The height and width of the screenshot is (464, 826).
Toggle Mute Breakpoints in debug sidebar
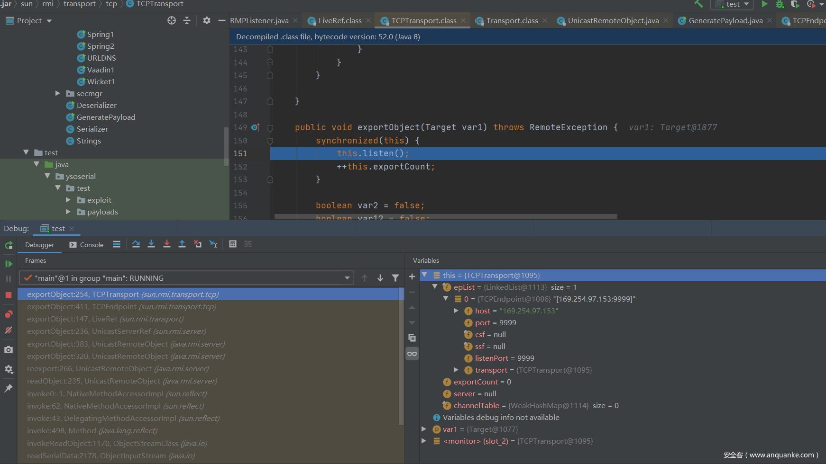[9, 330]
